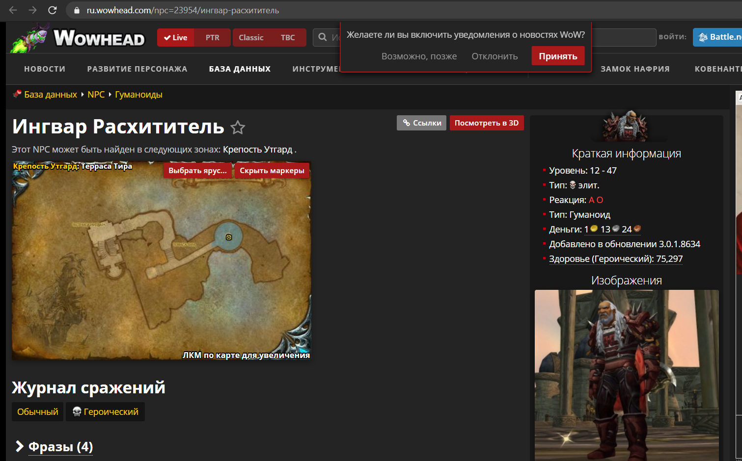This screenshot has width=742, height=461.
Task: Select the Героический journal tab
Action: pyautogui.click(x=106, y=412)
